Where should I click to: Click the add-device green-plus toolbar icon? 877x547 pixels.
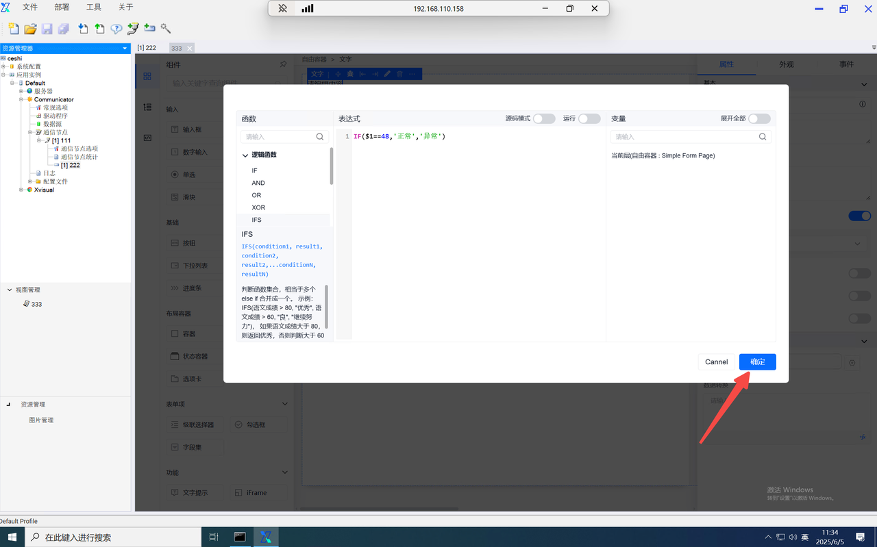149,29
